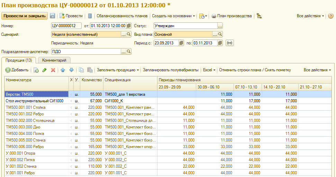Delete selected row with red X icon

(53, 70)
